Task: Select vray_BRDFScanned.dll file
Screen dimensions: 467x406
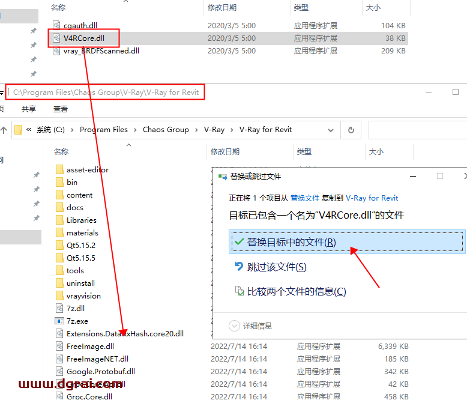Action: click(x=101, y=50)
